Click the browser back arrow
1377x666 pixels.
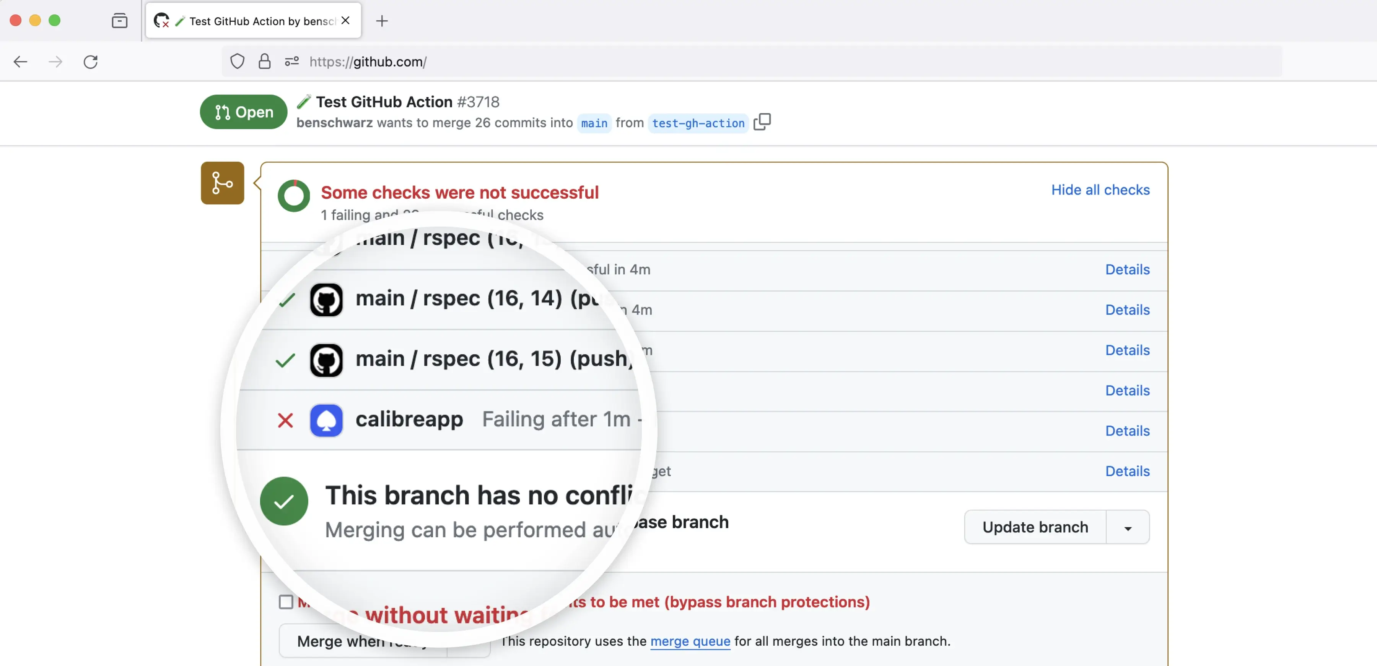[x=20, y=62]
